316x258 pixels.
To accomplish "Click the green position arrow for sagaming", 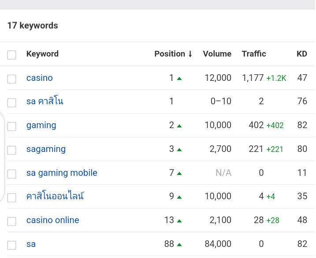I will 179,150.
